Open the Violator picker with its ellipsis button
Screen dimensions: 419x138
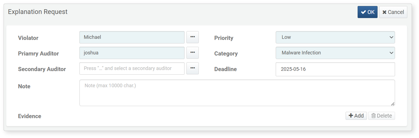[192, 37]
